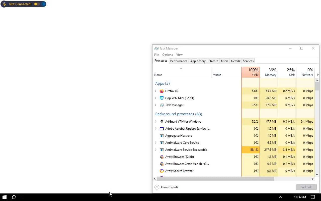The width and height of the screenshot is (321, 201).
Task: Sort processes by CPU usage
Action: click(x=251, y=72)
